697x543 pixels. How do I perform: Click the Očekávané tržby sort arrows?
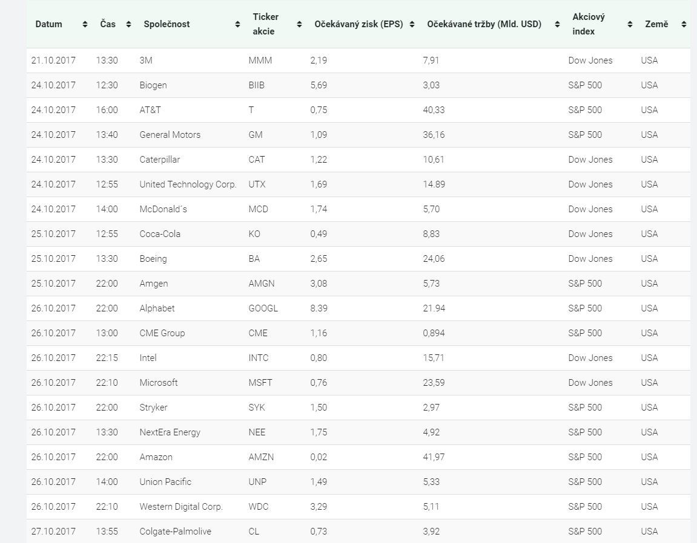point(557,24)
